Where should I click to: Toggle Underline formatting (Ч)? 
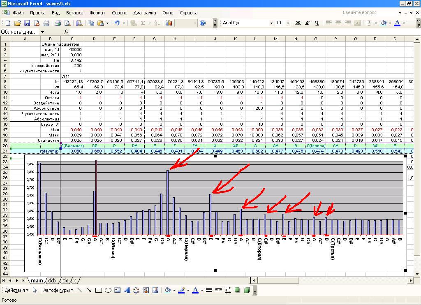coord(317,23)
